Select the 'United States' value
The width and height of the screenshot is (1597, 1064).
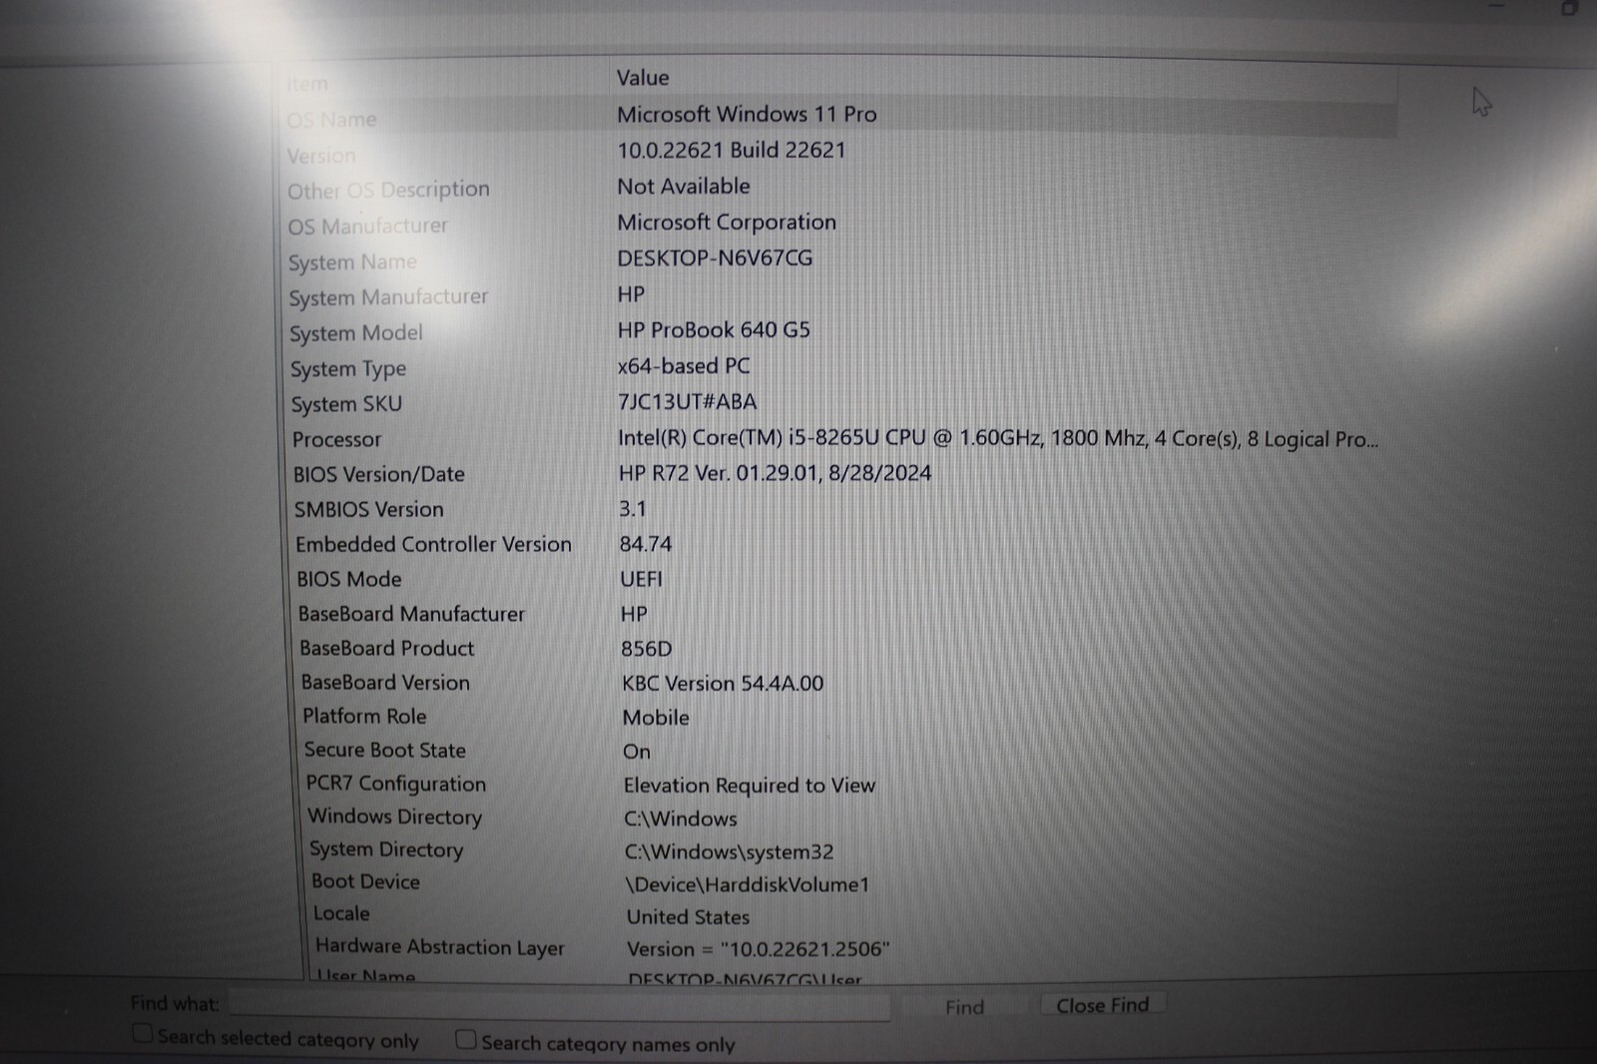pos(688,916)
